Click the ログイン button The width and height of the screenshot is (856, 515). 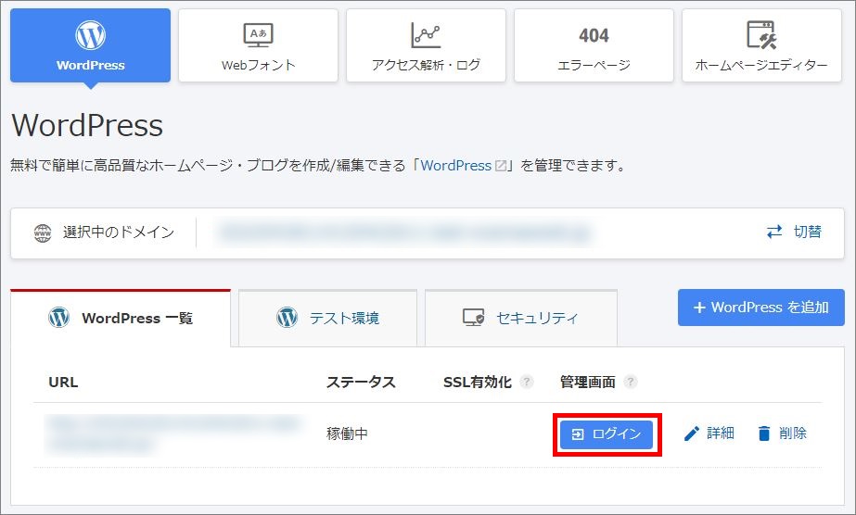(x=607, y=434)
